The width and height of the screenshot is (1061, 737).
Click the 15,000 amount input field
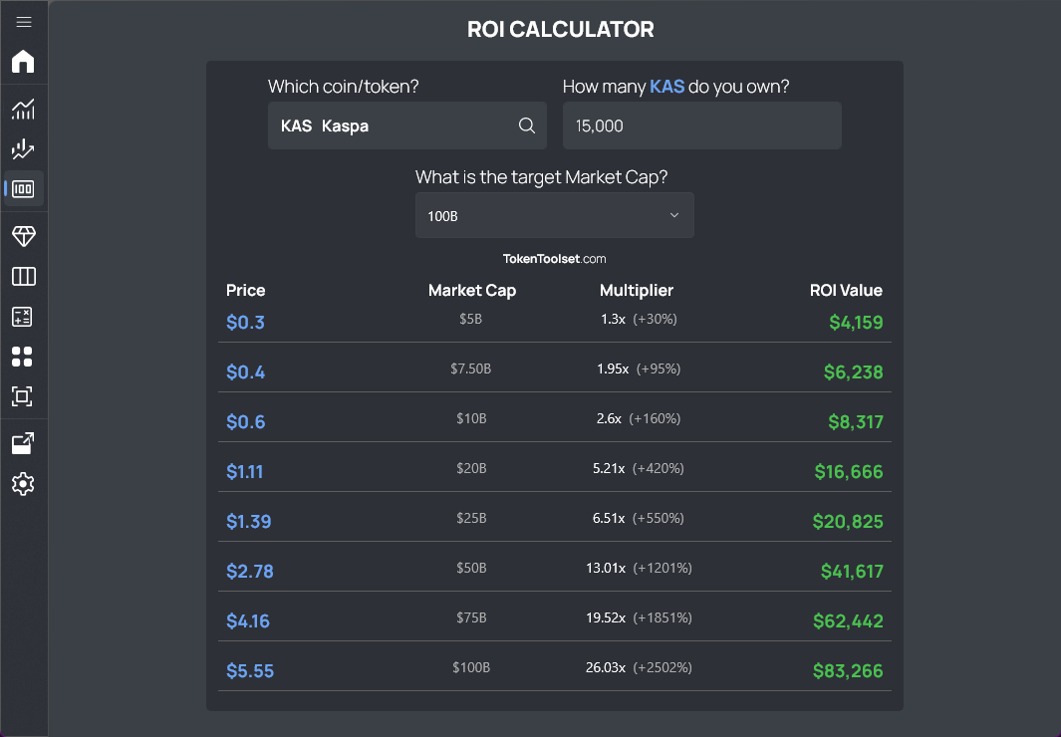point(702,125)
